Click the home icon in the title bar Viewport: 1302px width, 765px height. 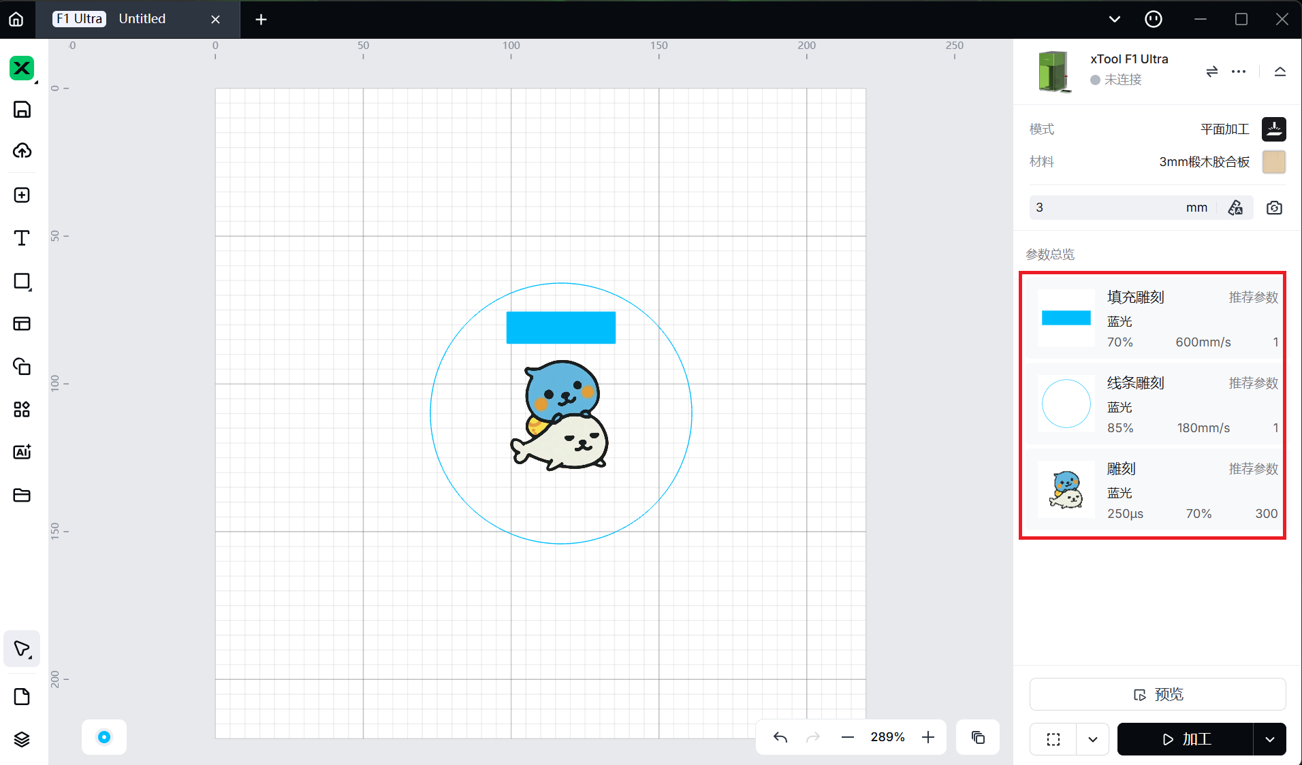click(x=16, y=19)
